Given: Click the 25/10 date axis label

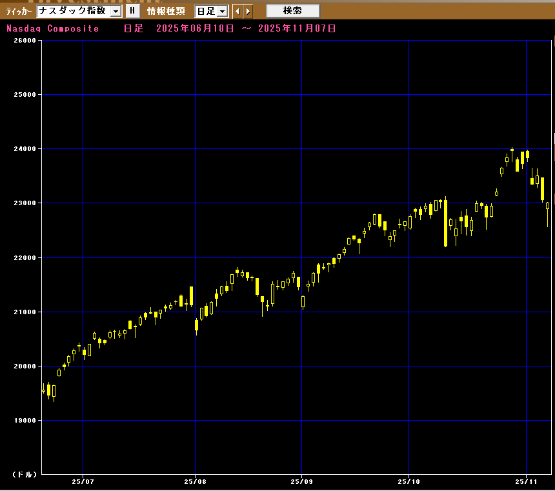Looking at the screenshot, I should click(409, 481).
